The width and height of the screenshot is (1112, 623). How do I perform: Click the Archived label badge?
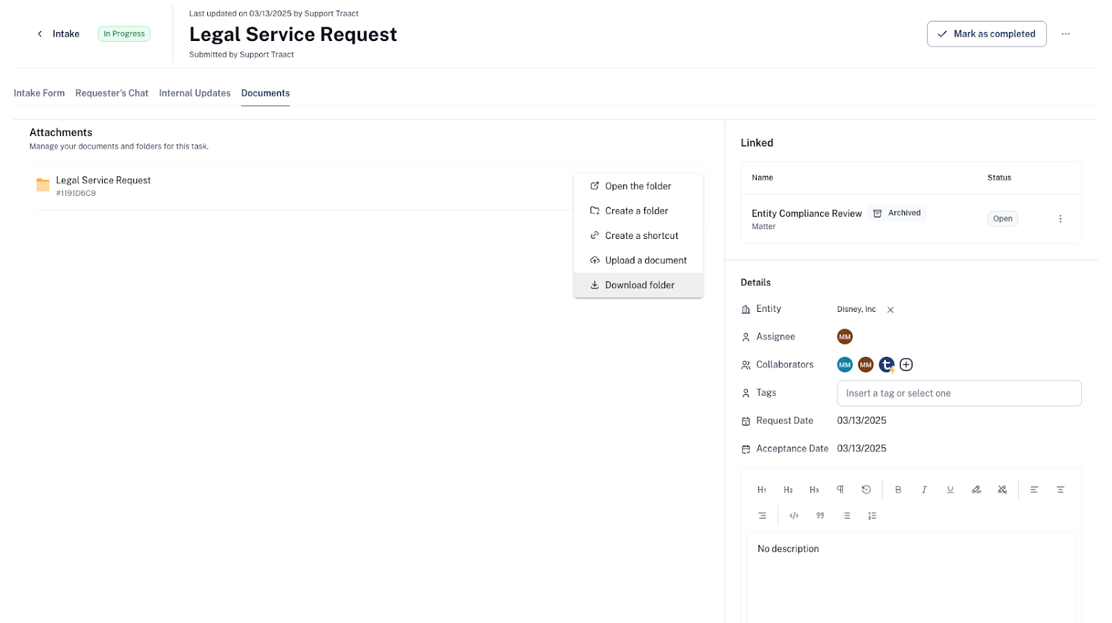click(x=897, y=213)
